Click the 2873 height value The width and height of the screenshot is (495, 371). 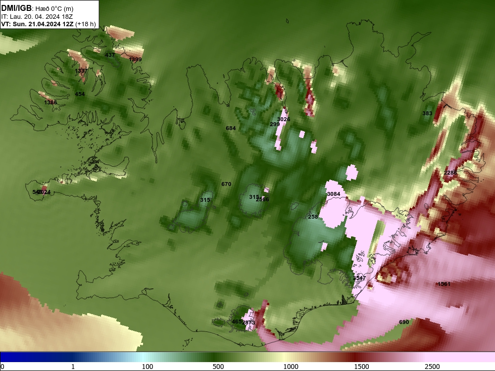(x=248, y=323)
